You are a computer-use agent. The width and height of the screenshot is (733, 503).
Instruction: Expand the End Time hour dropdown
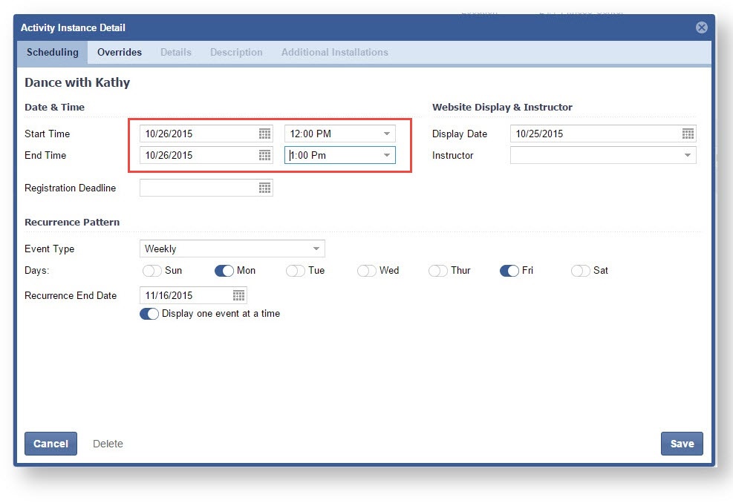(386, 155)
